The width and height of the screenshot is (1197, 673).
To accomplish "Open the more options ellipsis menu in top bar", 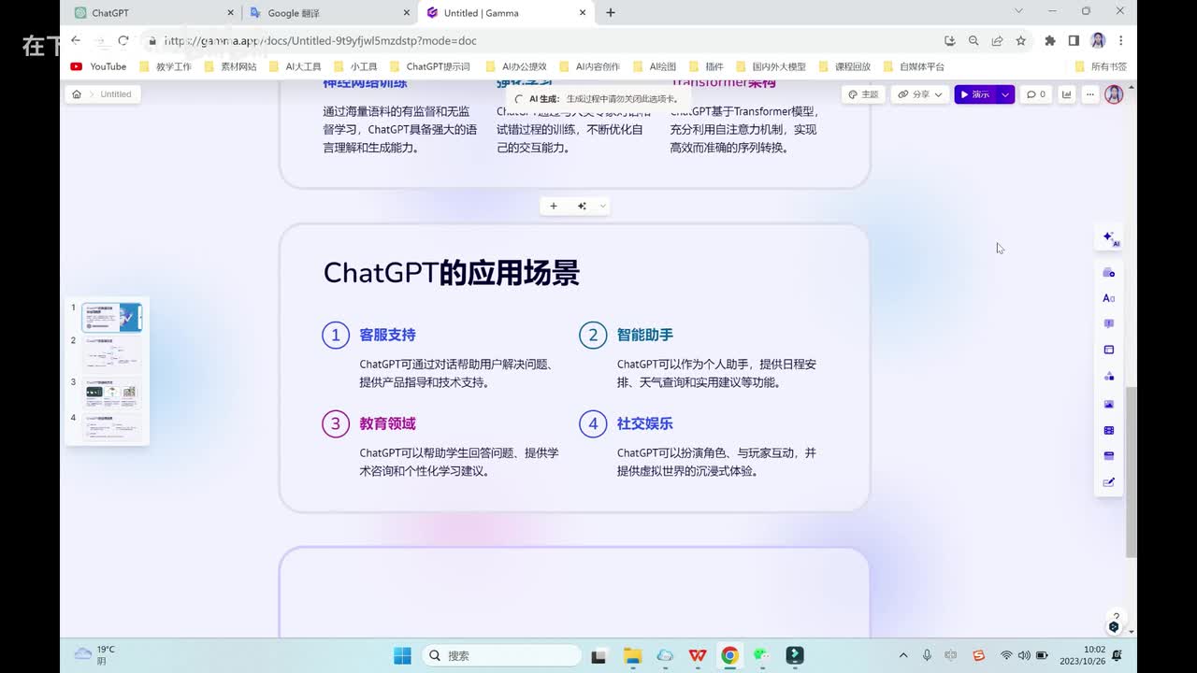I will pos(1089,94).
